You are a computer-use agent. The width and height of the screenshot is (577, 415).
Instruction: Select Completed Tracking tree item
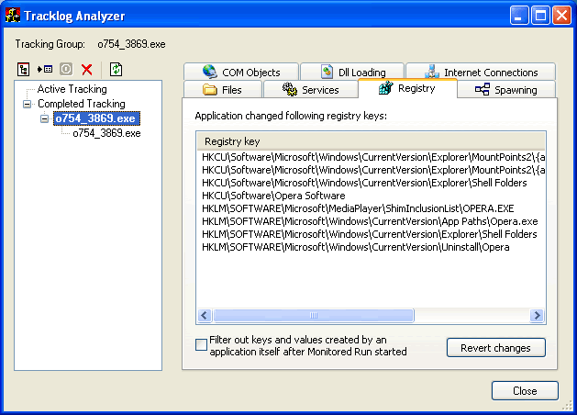coord(82,104)
